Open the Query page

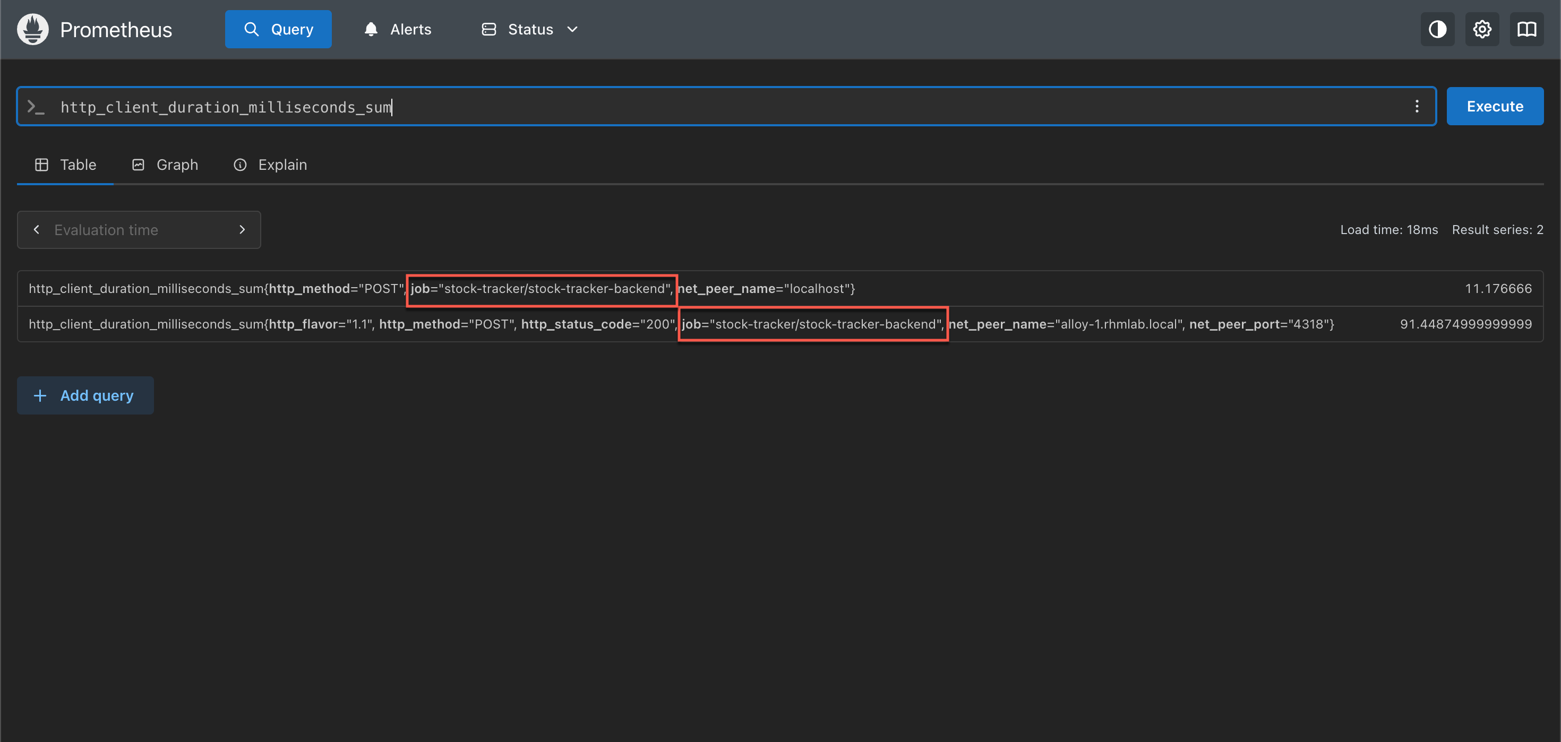[x=278, y=29]
